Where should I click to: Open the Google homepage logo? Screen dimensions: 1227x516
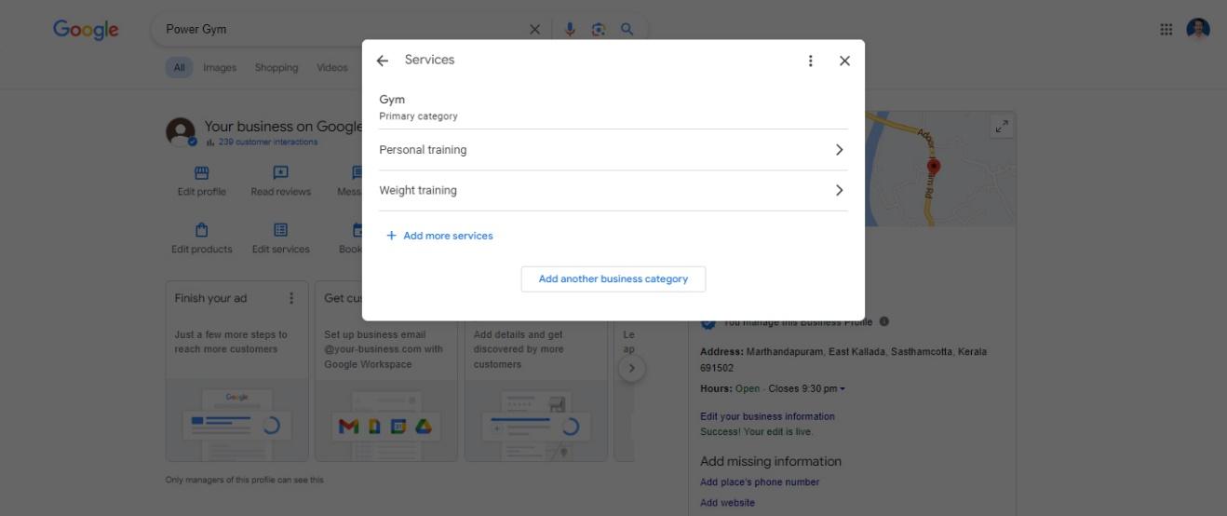pyautogui.click(x=86, y=30)
